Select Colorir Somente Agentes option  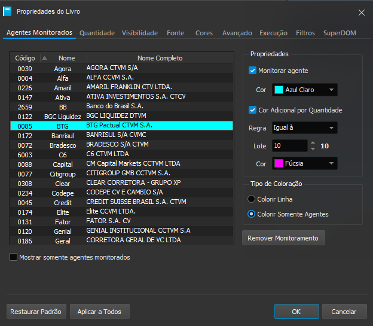point(251,214)
